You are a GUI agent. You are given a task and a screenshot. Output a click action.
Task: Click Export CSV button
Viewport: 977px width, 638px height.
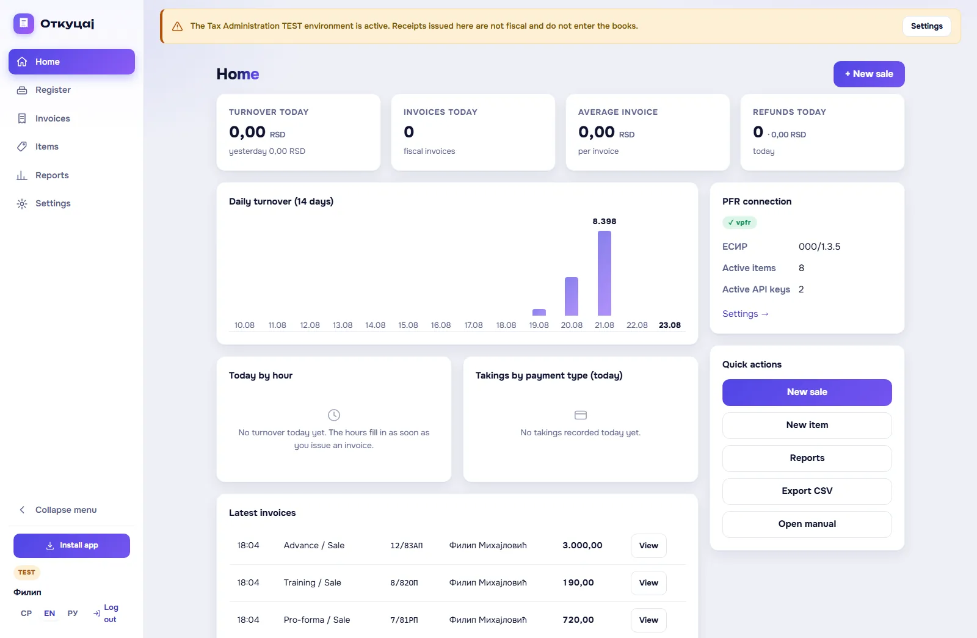tap(807, 491)
